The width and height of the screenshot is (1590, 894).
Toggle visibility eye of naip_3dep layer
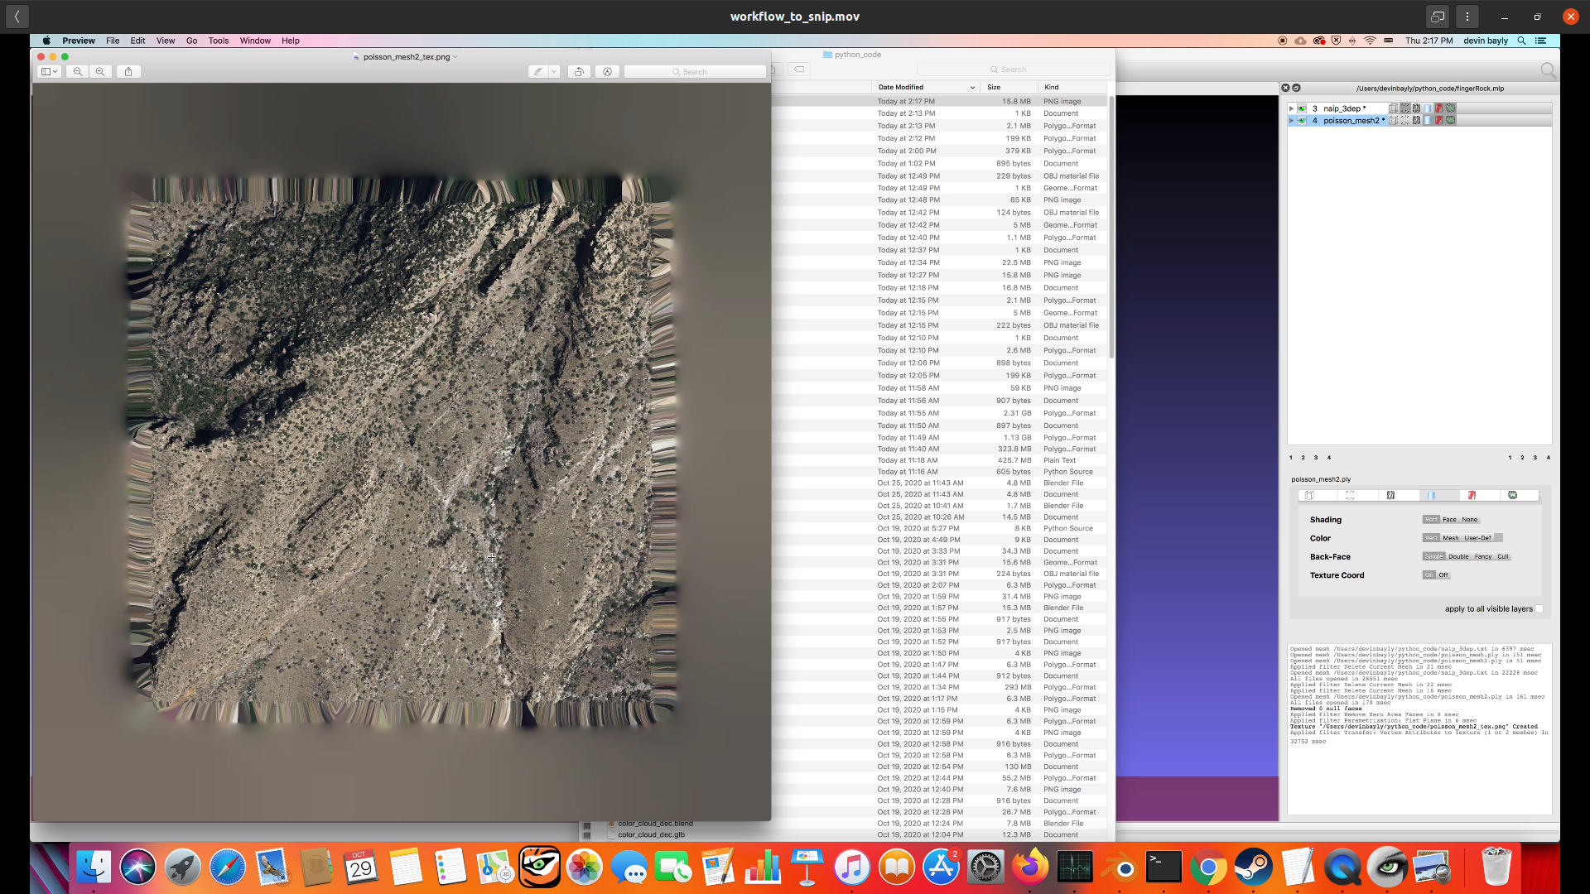tap(1302, 108)
